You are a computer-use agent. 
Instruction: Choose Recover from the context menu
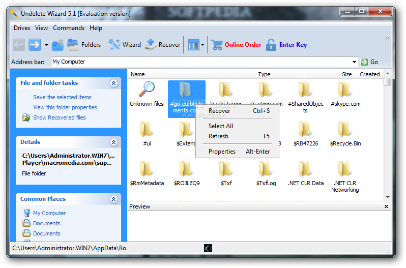(x=237, y=111)
